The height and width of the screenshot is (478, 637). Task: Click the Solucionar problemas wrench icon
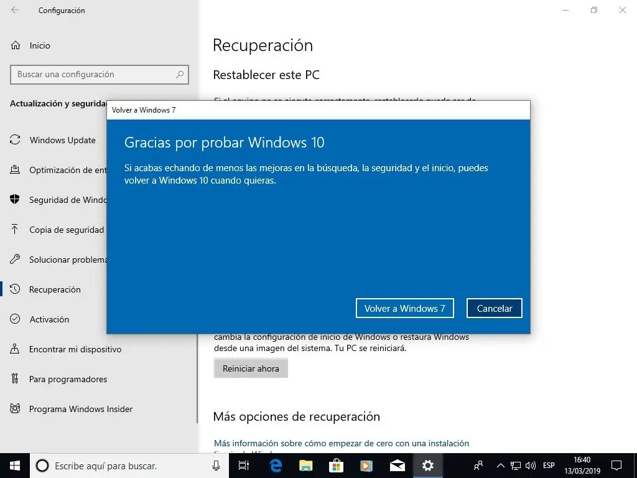point(15,260)
